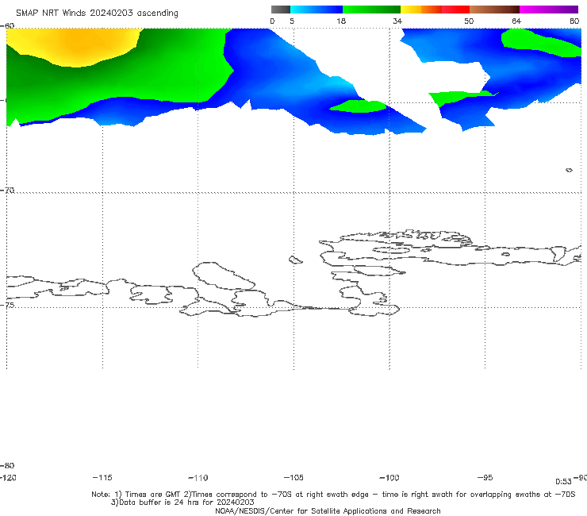The height and width of the screenshot is (516, 587).
Task: Click the tiny island outline near the right edge
Action: click(569, 170)
